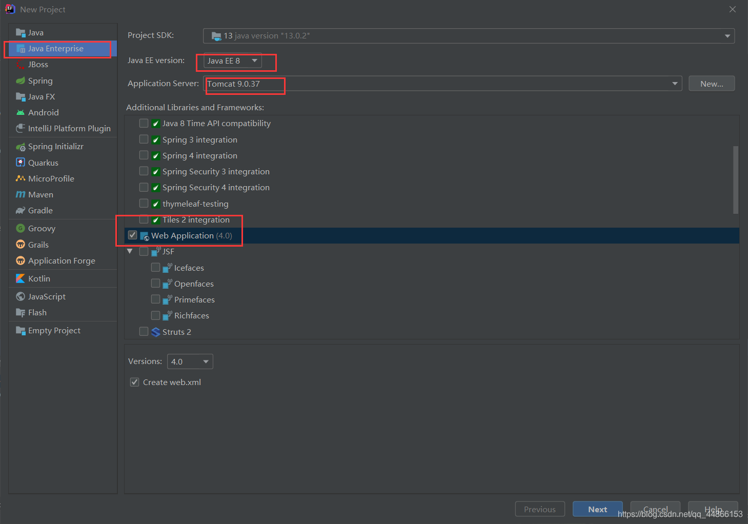Click the IntelliJ logo in title bar
This screenshot has width=748, height=524.
click(10, 9)
